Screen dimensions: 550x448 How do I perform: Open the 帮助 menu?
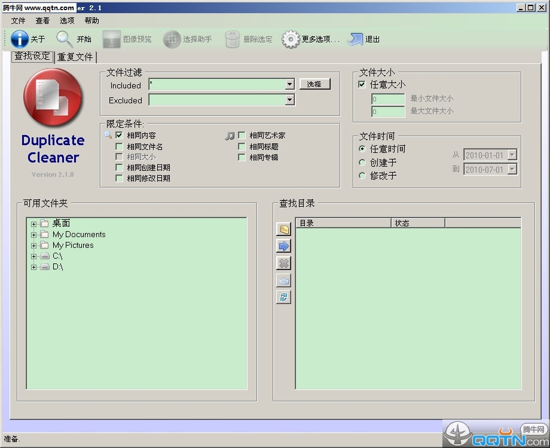92,21
